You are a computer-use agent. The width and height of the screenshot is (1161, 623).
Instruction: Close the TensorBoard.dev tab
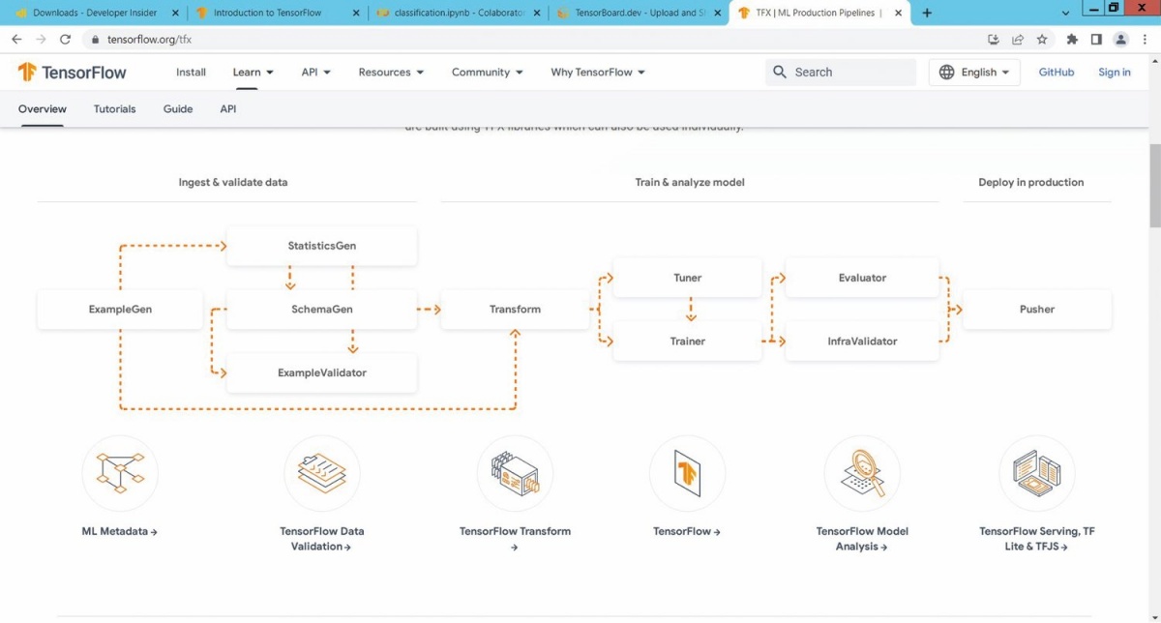click(x=717, y=13)
